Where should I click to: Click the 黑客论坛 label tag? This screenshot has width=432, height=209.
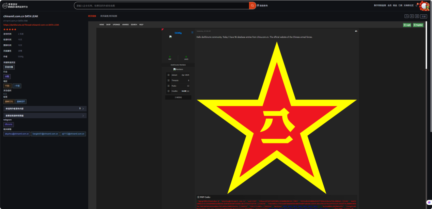point(9,102)
